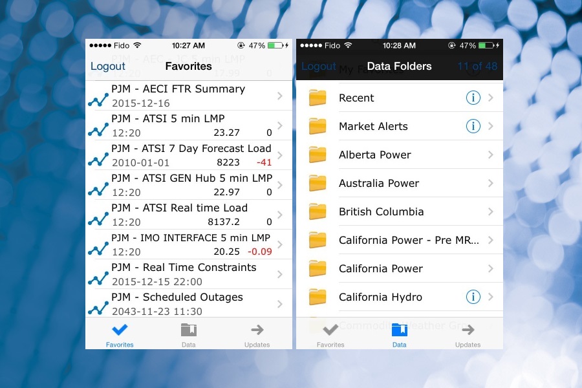
Task: Go to Favorites tab on Data Folders screen
Action: click(x=330, y=335)
